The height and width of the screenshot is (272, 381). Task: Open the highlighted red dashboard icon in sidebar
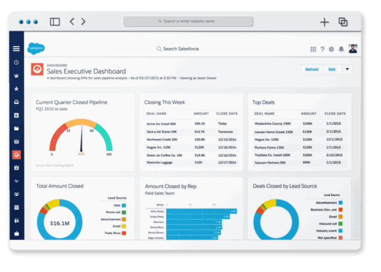click(x=16, y=154)
